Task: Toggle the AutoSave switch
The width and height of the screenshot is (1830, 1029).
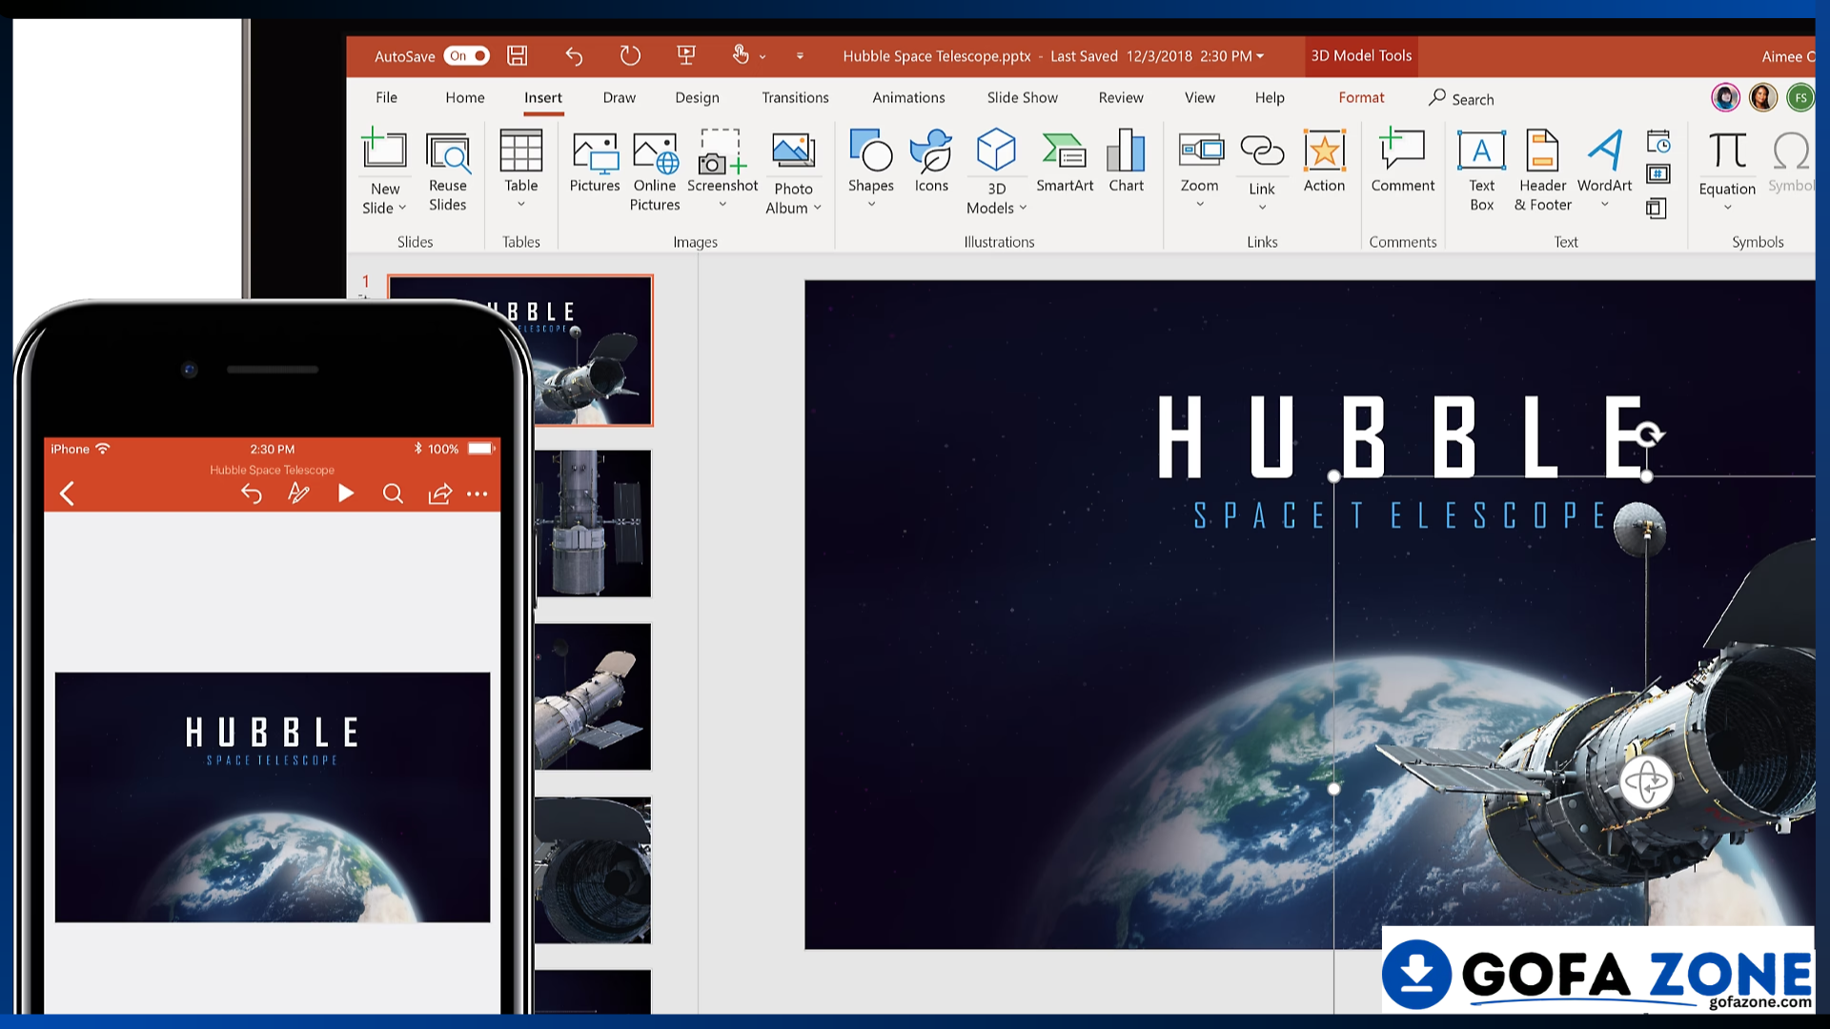Action: [x=466, y=56]
